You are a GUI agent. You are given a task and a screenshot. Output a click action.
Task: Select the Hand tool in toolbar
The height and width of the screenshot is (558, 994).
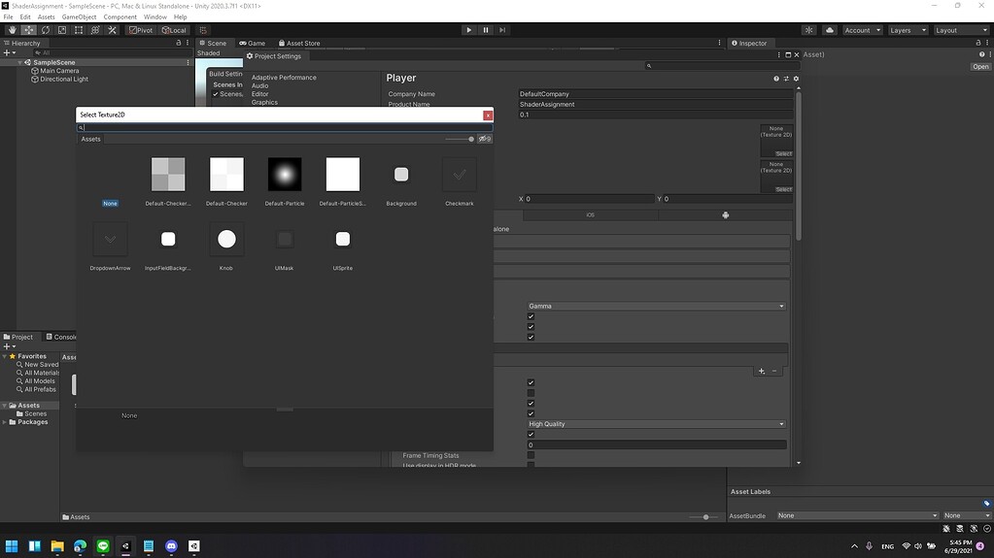click(13, 30)
